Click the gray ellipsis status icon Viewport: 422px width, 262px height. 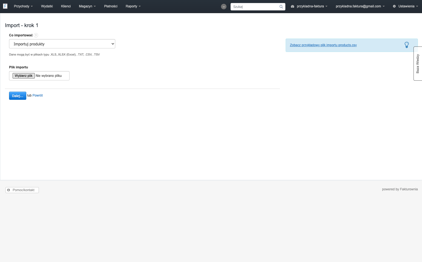click(224, 7)
